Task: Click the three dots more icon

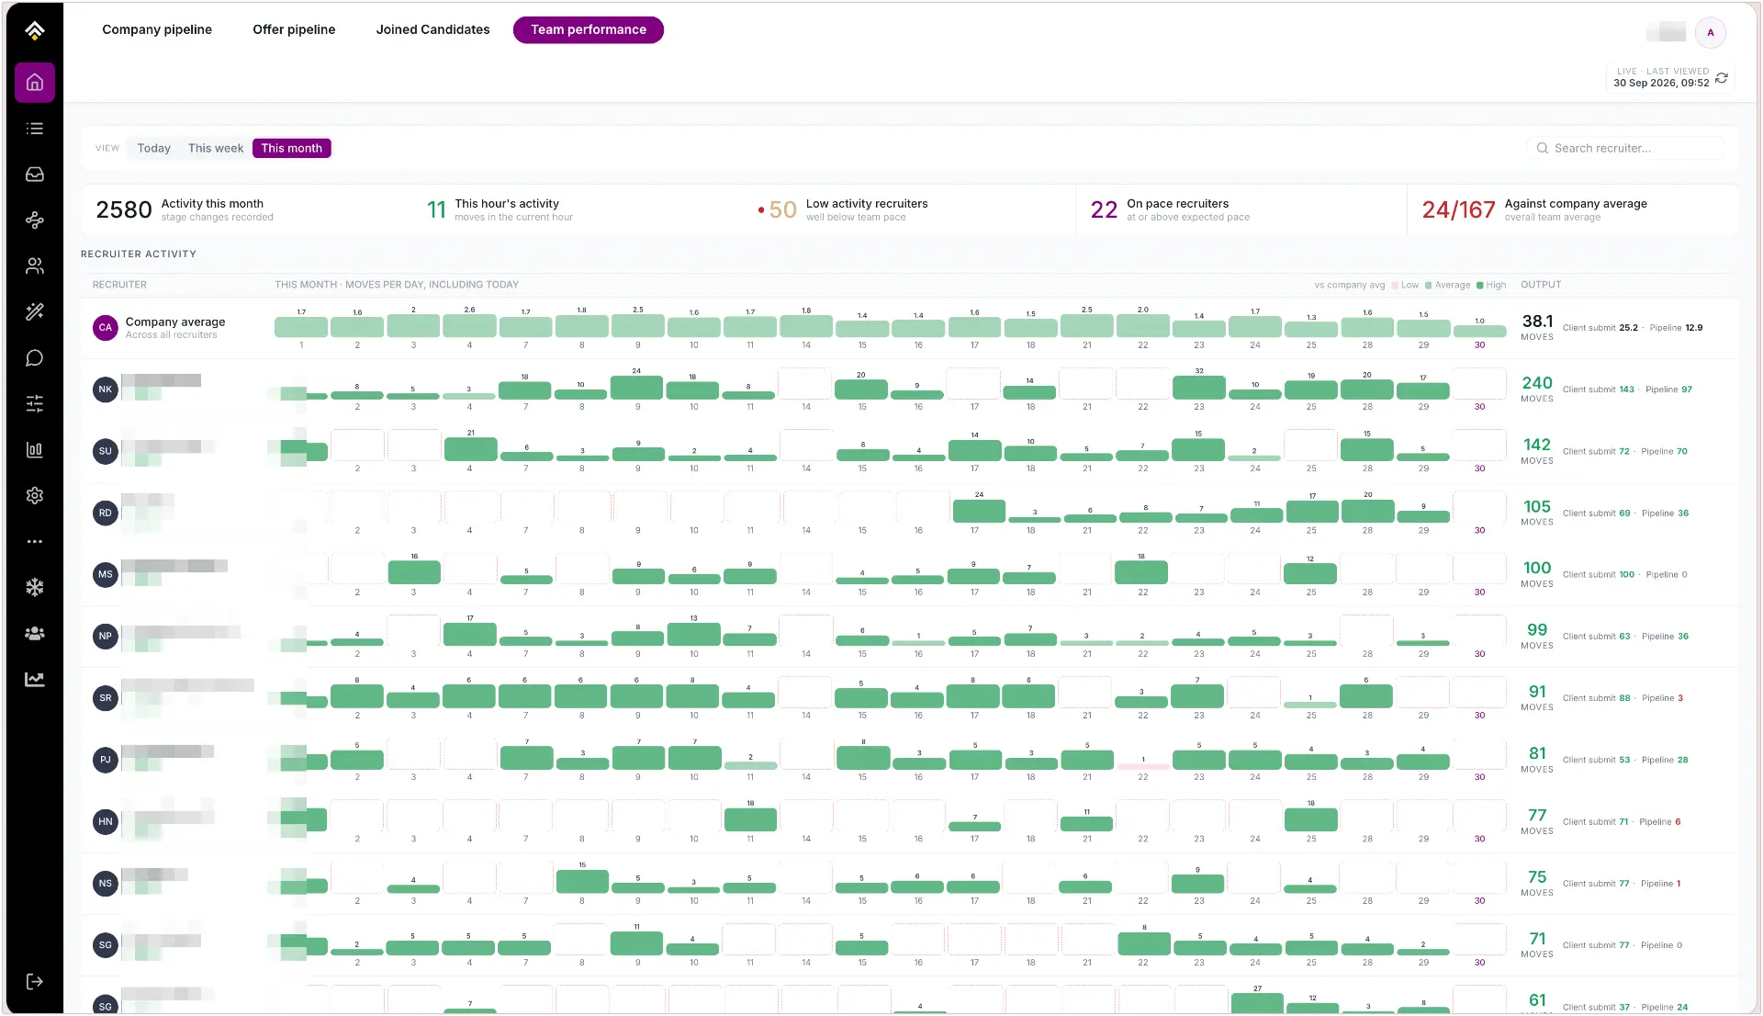Action: (35, 542)
